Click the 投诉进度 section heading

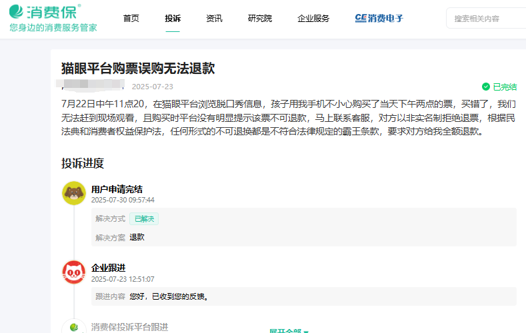pos(83,163)
